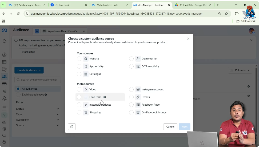Select the Instant Experience radio button
Image resolution: width=259 pixels, height=147 pixels.
(x=79, y=105)
